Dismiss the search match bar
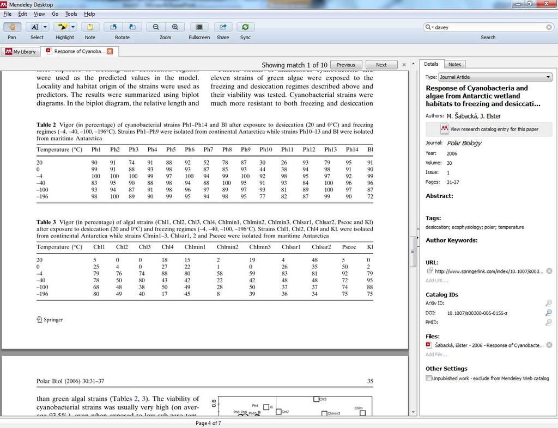Image resolution: width=558 pixels, height=428 pixels. (404, 65)
